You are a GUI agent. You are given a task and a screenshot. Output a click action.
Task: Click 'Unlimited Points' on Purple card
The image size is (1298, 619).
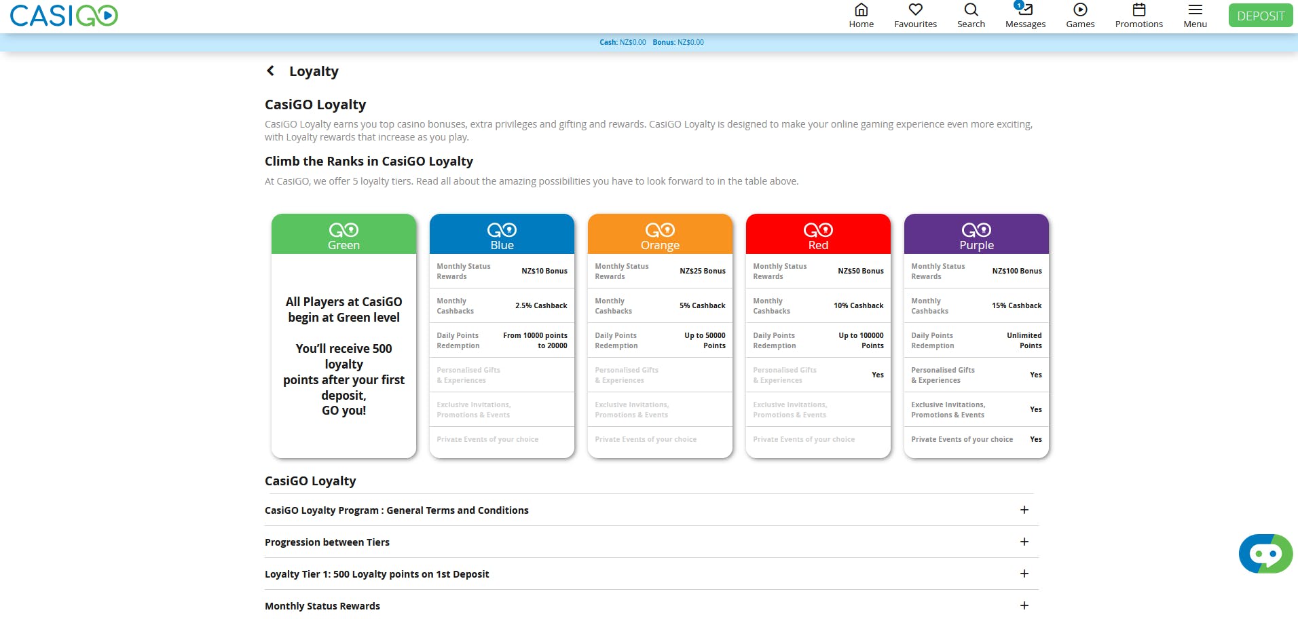click(1024, 340)
